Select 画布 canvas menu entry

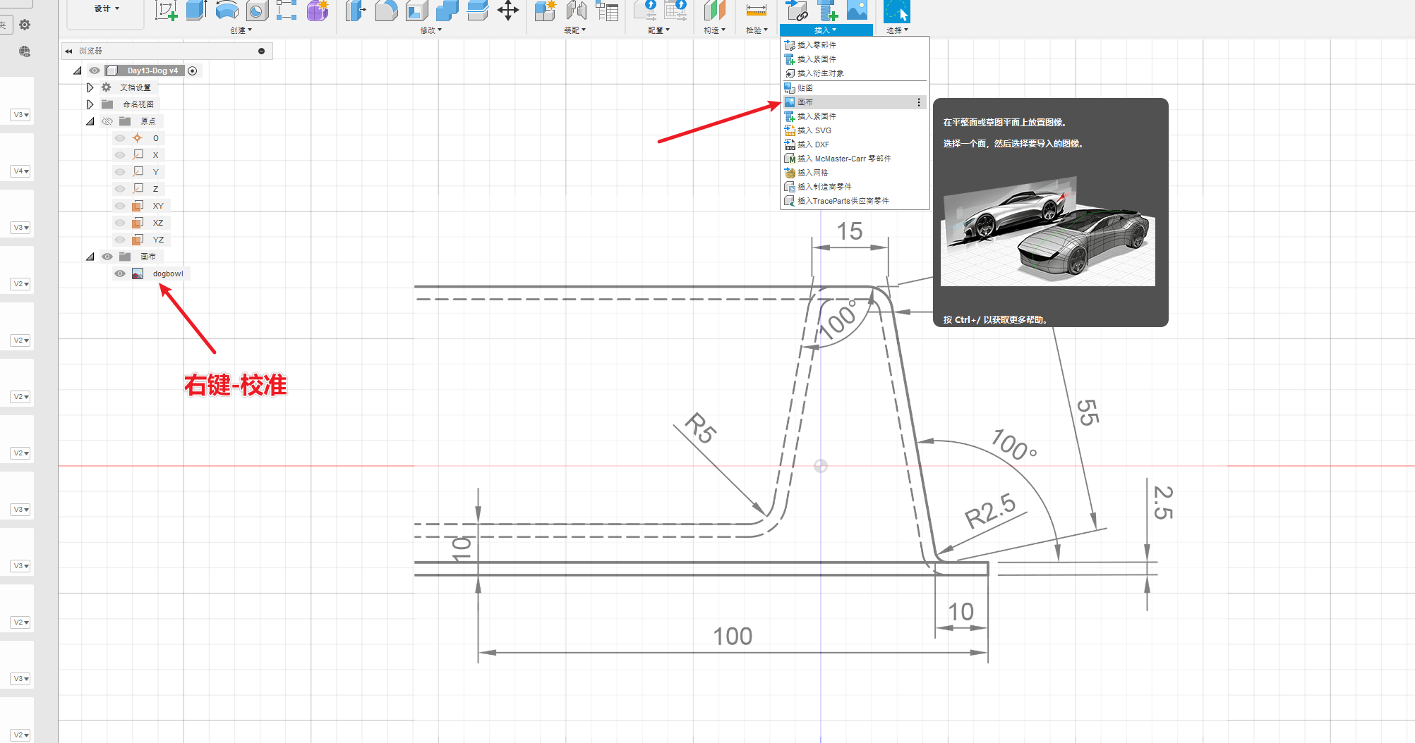pyautogui.click(x=805, y=102)
